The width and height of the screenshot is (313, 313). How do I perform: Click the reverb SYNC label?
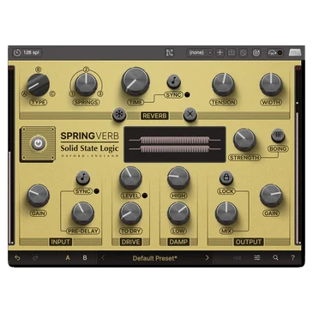pyautogui.click(x=173, y=95)
